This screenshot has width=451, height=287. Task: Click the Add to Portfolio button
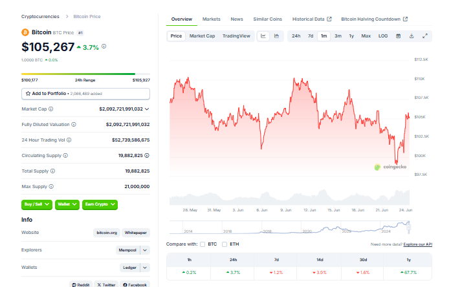(85, 94)
